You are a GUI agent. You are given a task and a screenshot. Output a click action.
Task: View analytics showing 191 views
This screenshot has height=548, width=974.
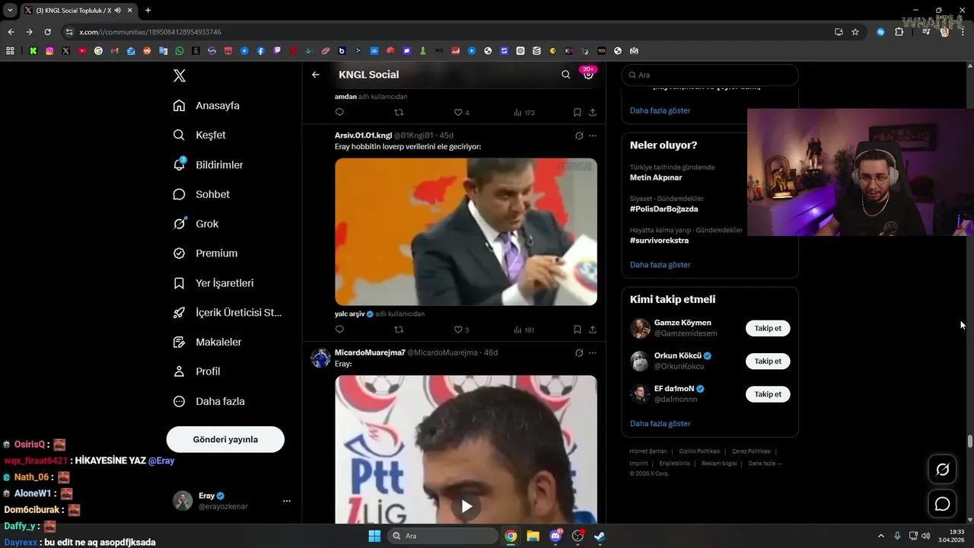point(524,330)
